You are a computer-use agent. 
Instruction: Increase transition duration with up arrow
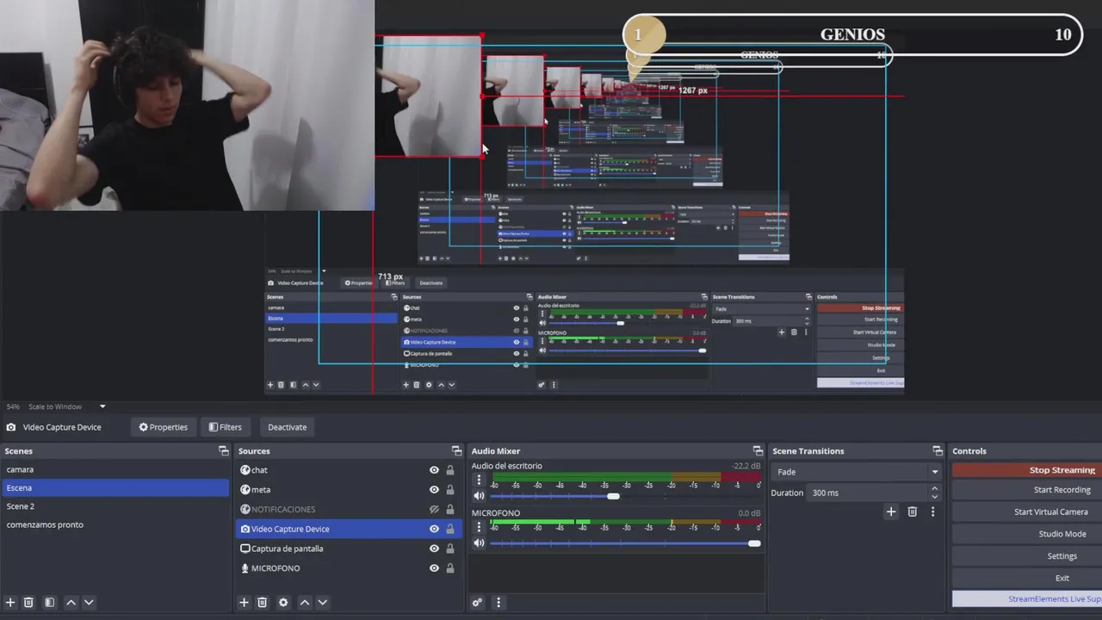pyautogui.click(x=934, y=488)
